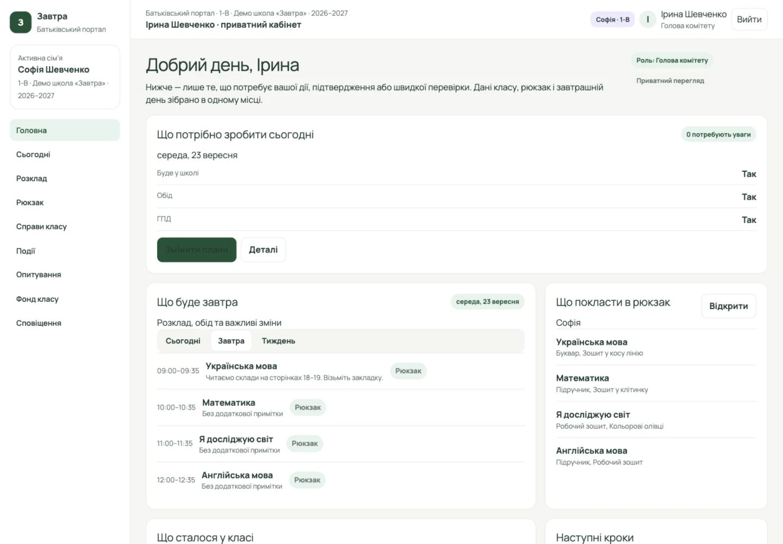Click the user avatar with letter І
The width and height of the screenshot is (783, 544).
tap(647, 20)
